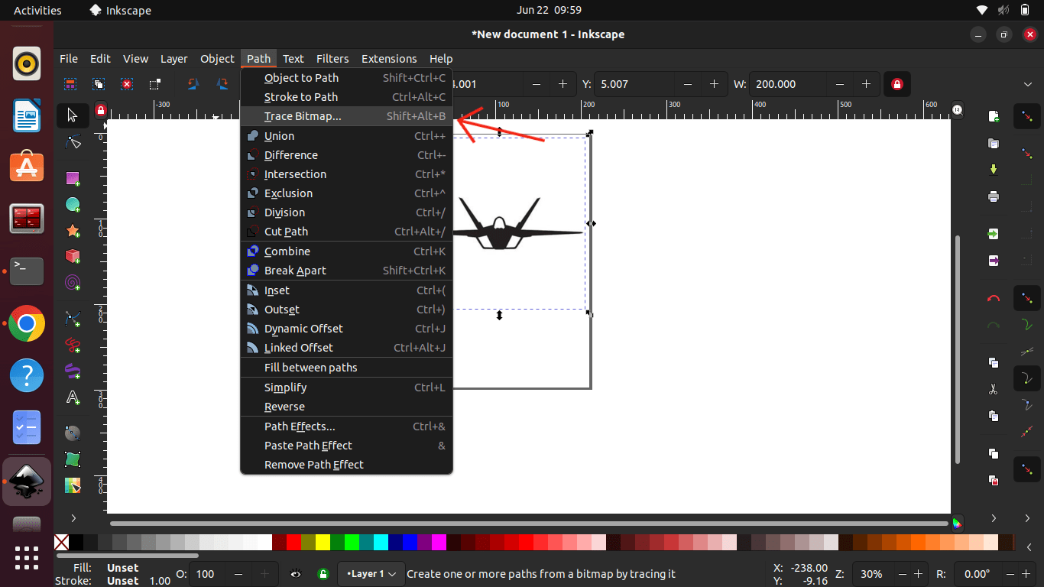
Task: Select Simplify in the Path menu
Action: [285, 388]
